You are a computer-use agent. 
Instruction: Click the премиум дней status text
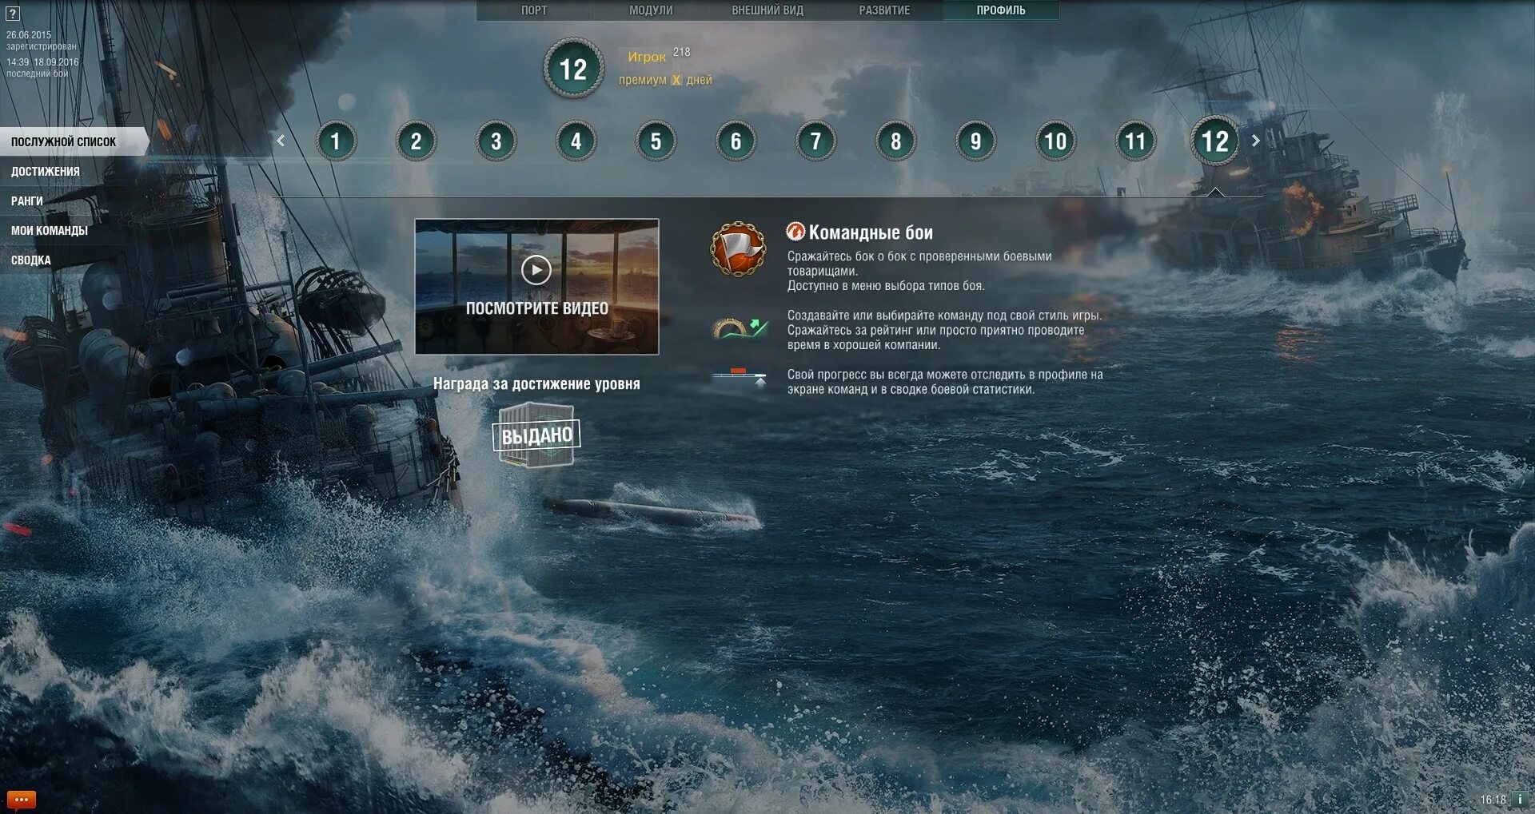click(x=665, y=80)
